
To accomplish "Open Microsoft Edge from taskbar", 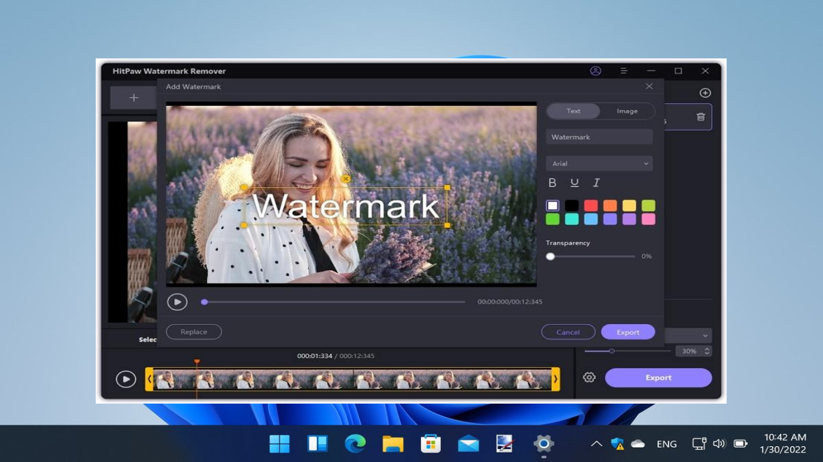I will coord(355,443).
